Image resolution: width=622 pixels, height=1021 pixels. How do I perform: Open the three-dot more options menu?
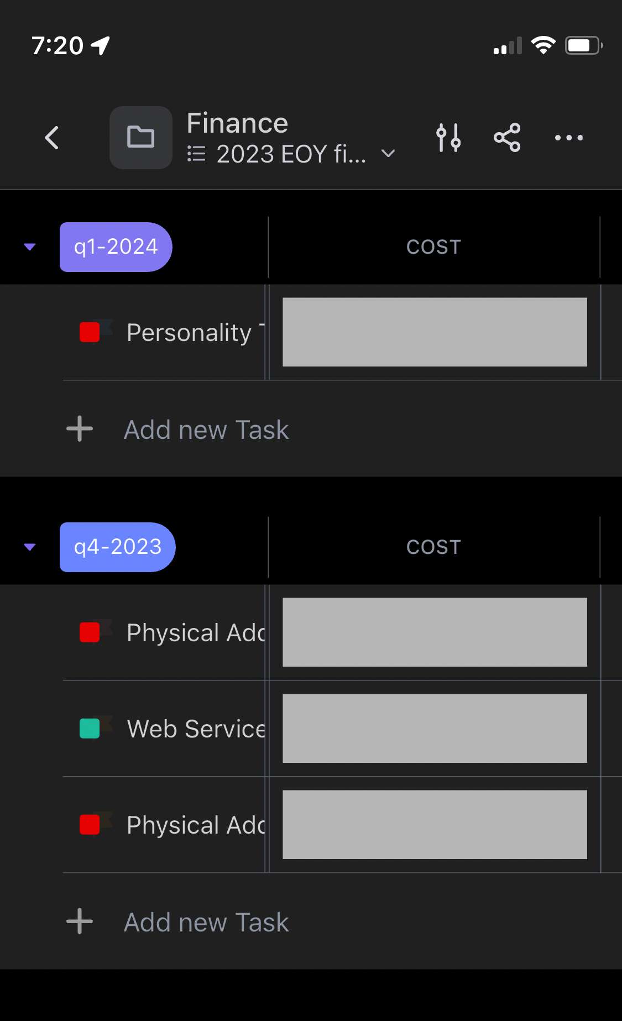click(x=569, y=138)
